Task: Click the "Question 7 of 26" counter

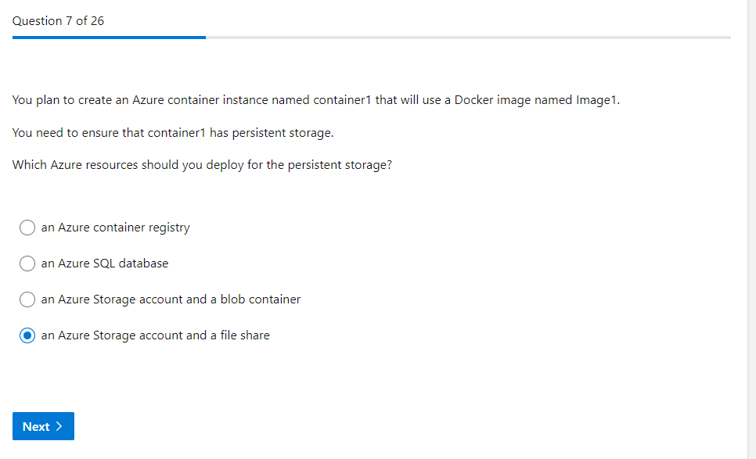Action: [58, 21]
